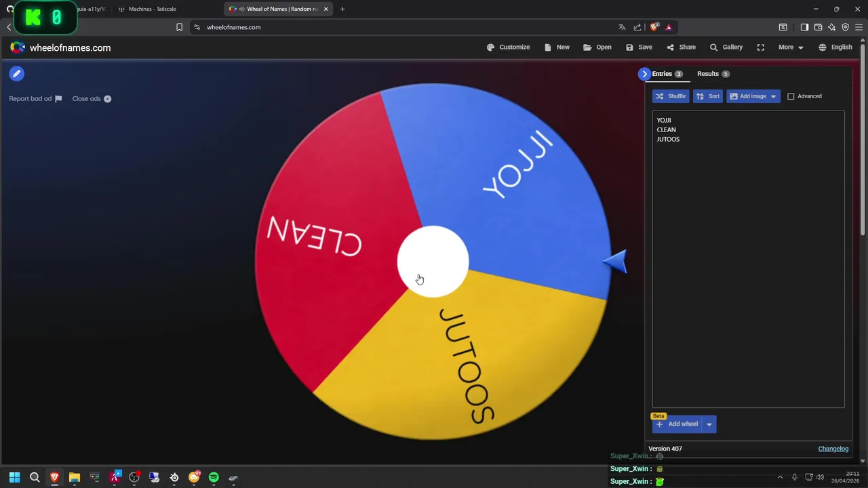Switch to the Results tab
The height and width of the screenshot is (488, 868).
[x=713, y=74]
